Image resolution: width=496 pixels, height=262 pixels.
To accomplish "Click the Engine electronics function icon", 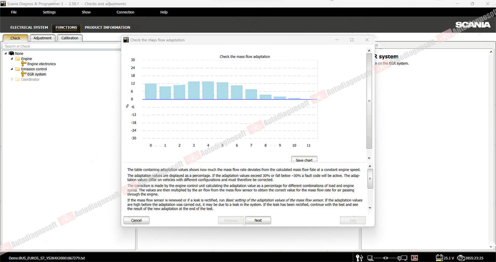I will (x=24, y=64).
